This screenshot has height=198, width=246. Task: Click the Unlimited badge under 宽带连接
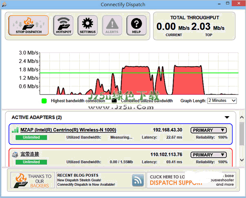(x=31, y=162)
